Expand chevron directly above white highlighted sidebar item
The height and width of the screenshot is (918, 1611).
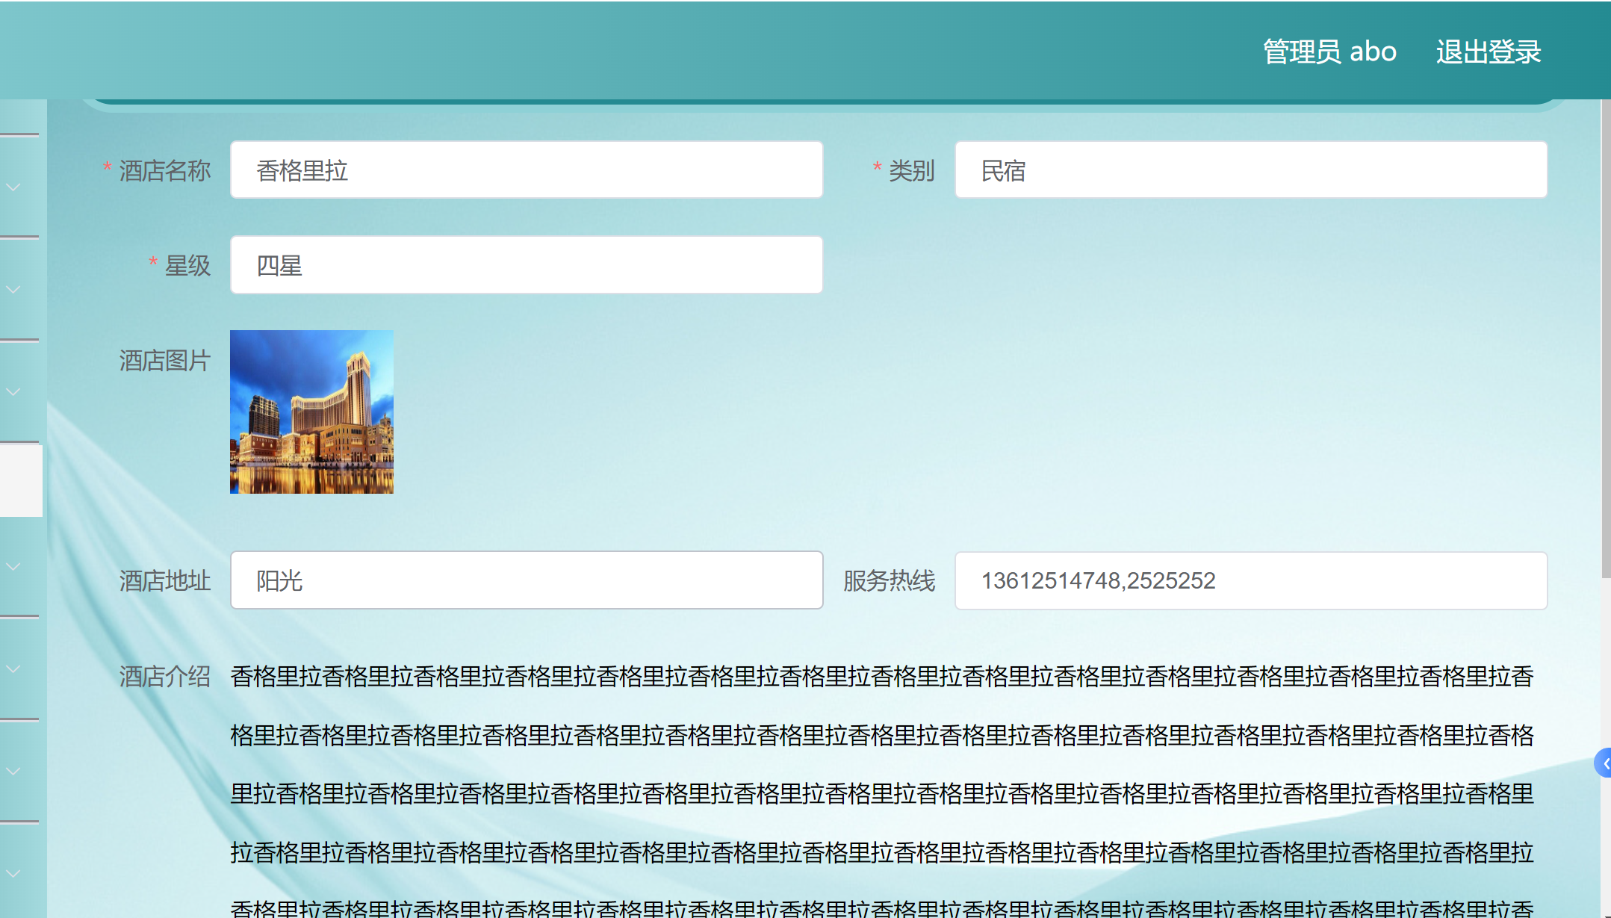tap(13, 391)
